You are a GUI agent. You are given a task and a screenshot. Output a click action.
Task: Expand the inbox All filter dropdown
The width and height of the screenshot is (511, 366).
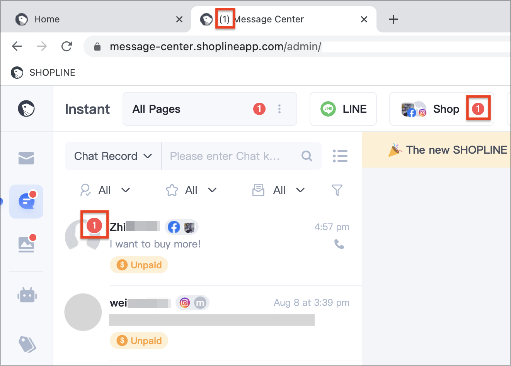click(x=279, y=190)
